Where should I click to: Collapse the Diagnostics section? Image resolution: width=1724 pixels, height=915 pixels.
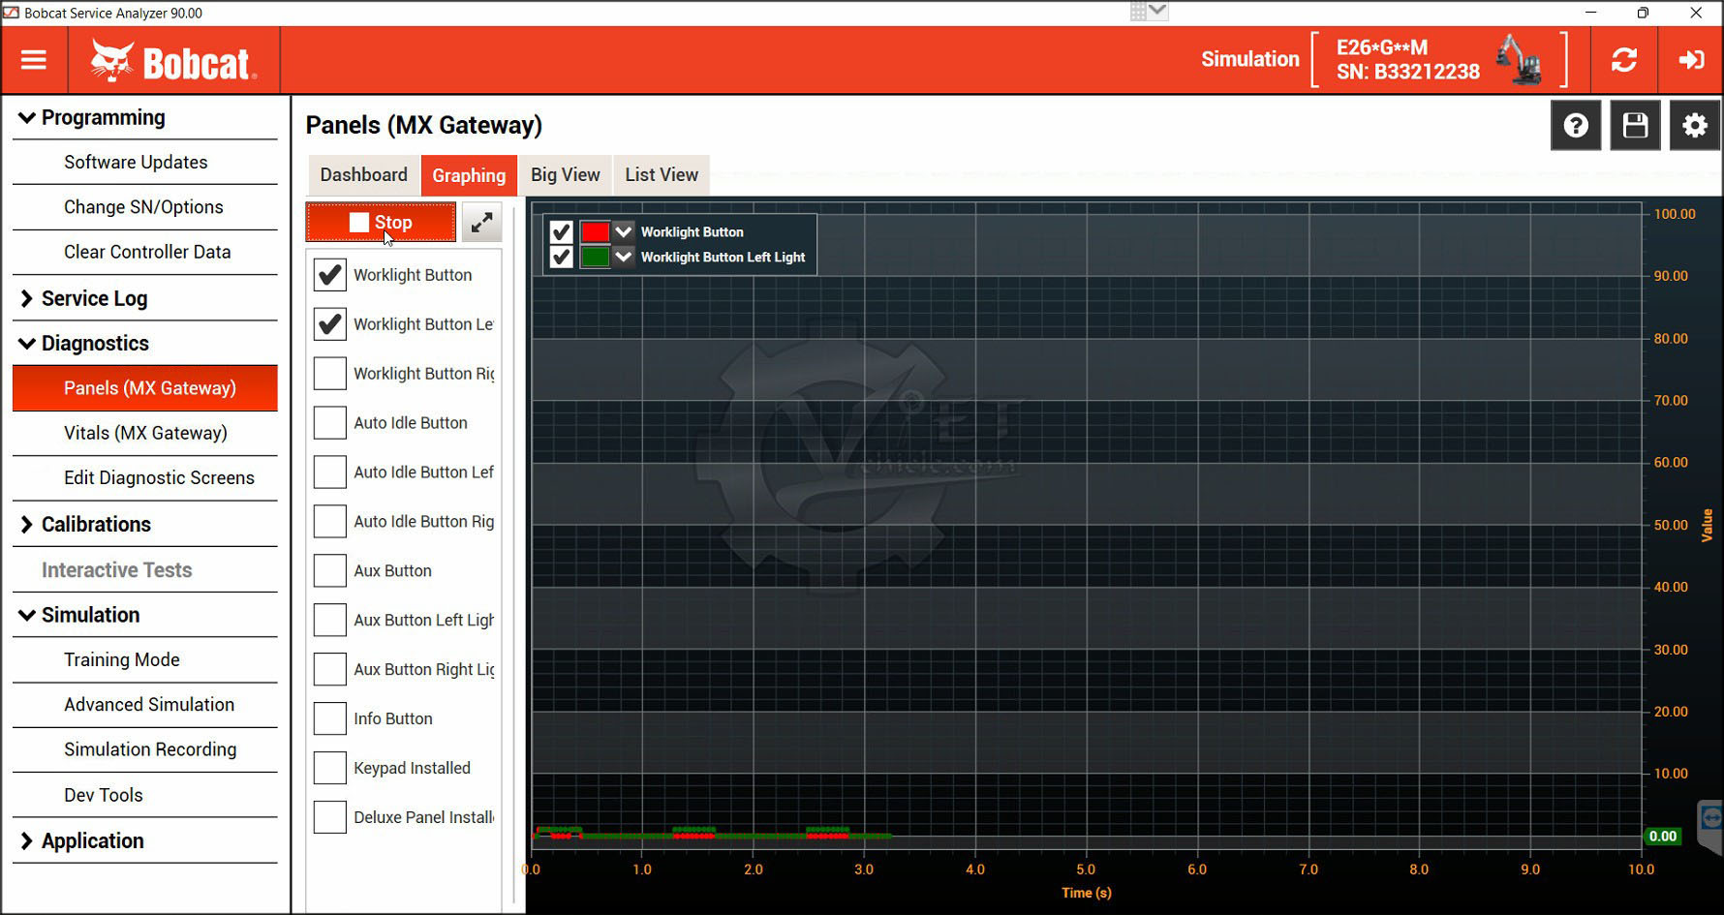click(x=145, y=344)
